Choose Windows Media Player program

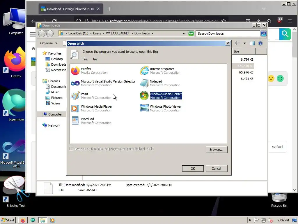[x=92, y=108]
